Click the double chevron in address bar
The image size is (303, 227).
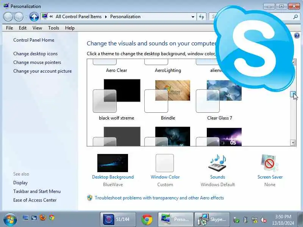51,17
